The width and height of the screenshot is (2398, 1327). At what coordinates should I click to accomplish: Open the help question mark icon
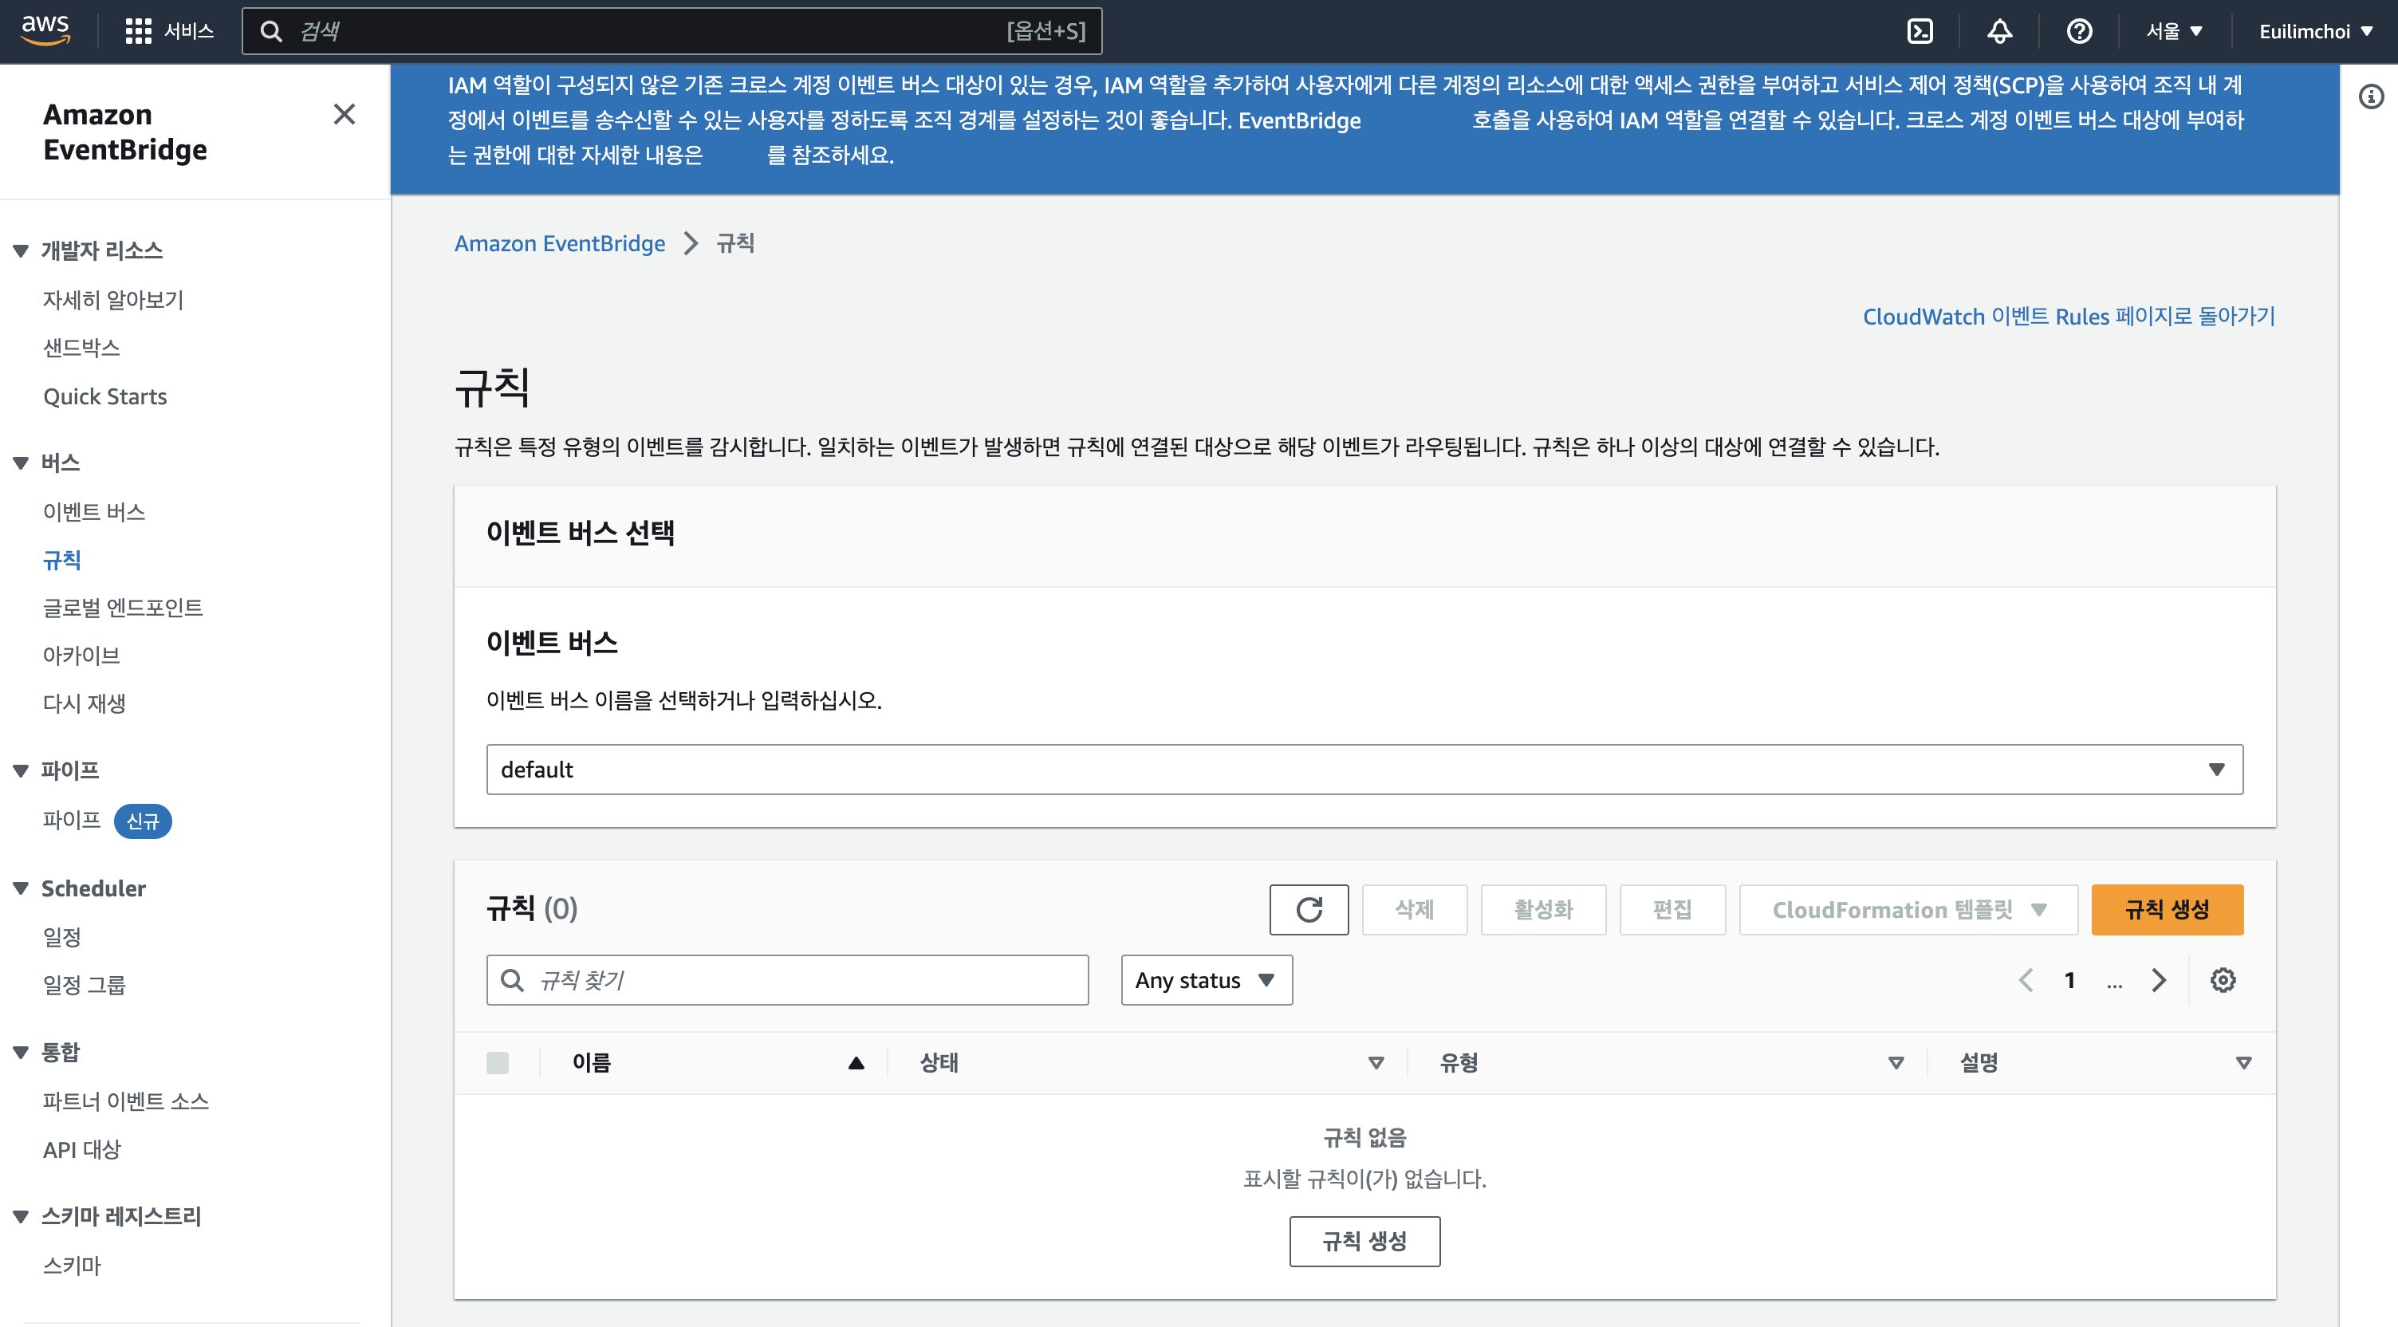coord(2079,32)
